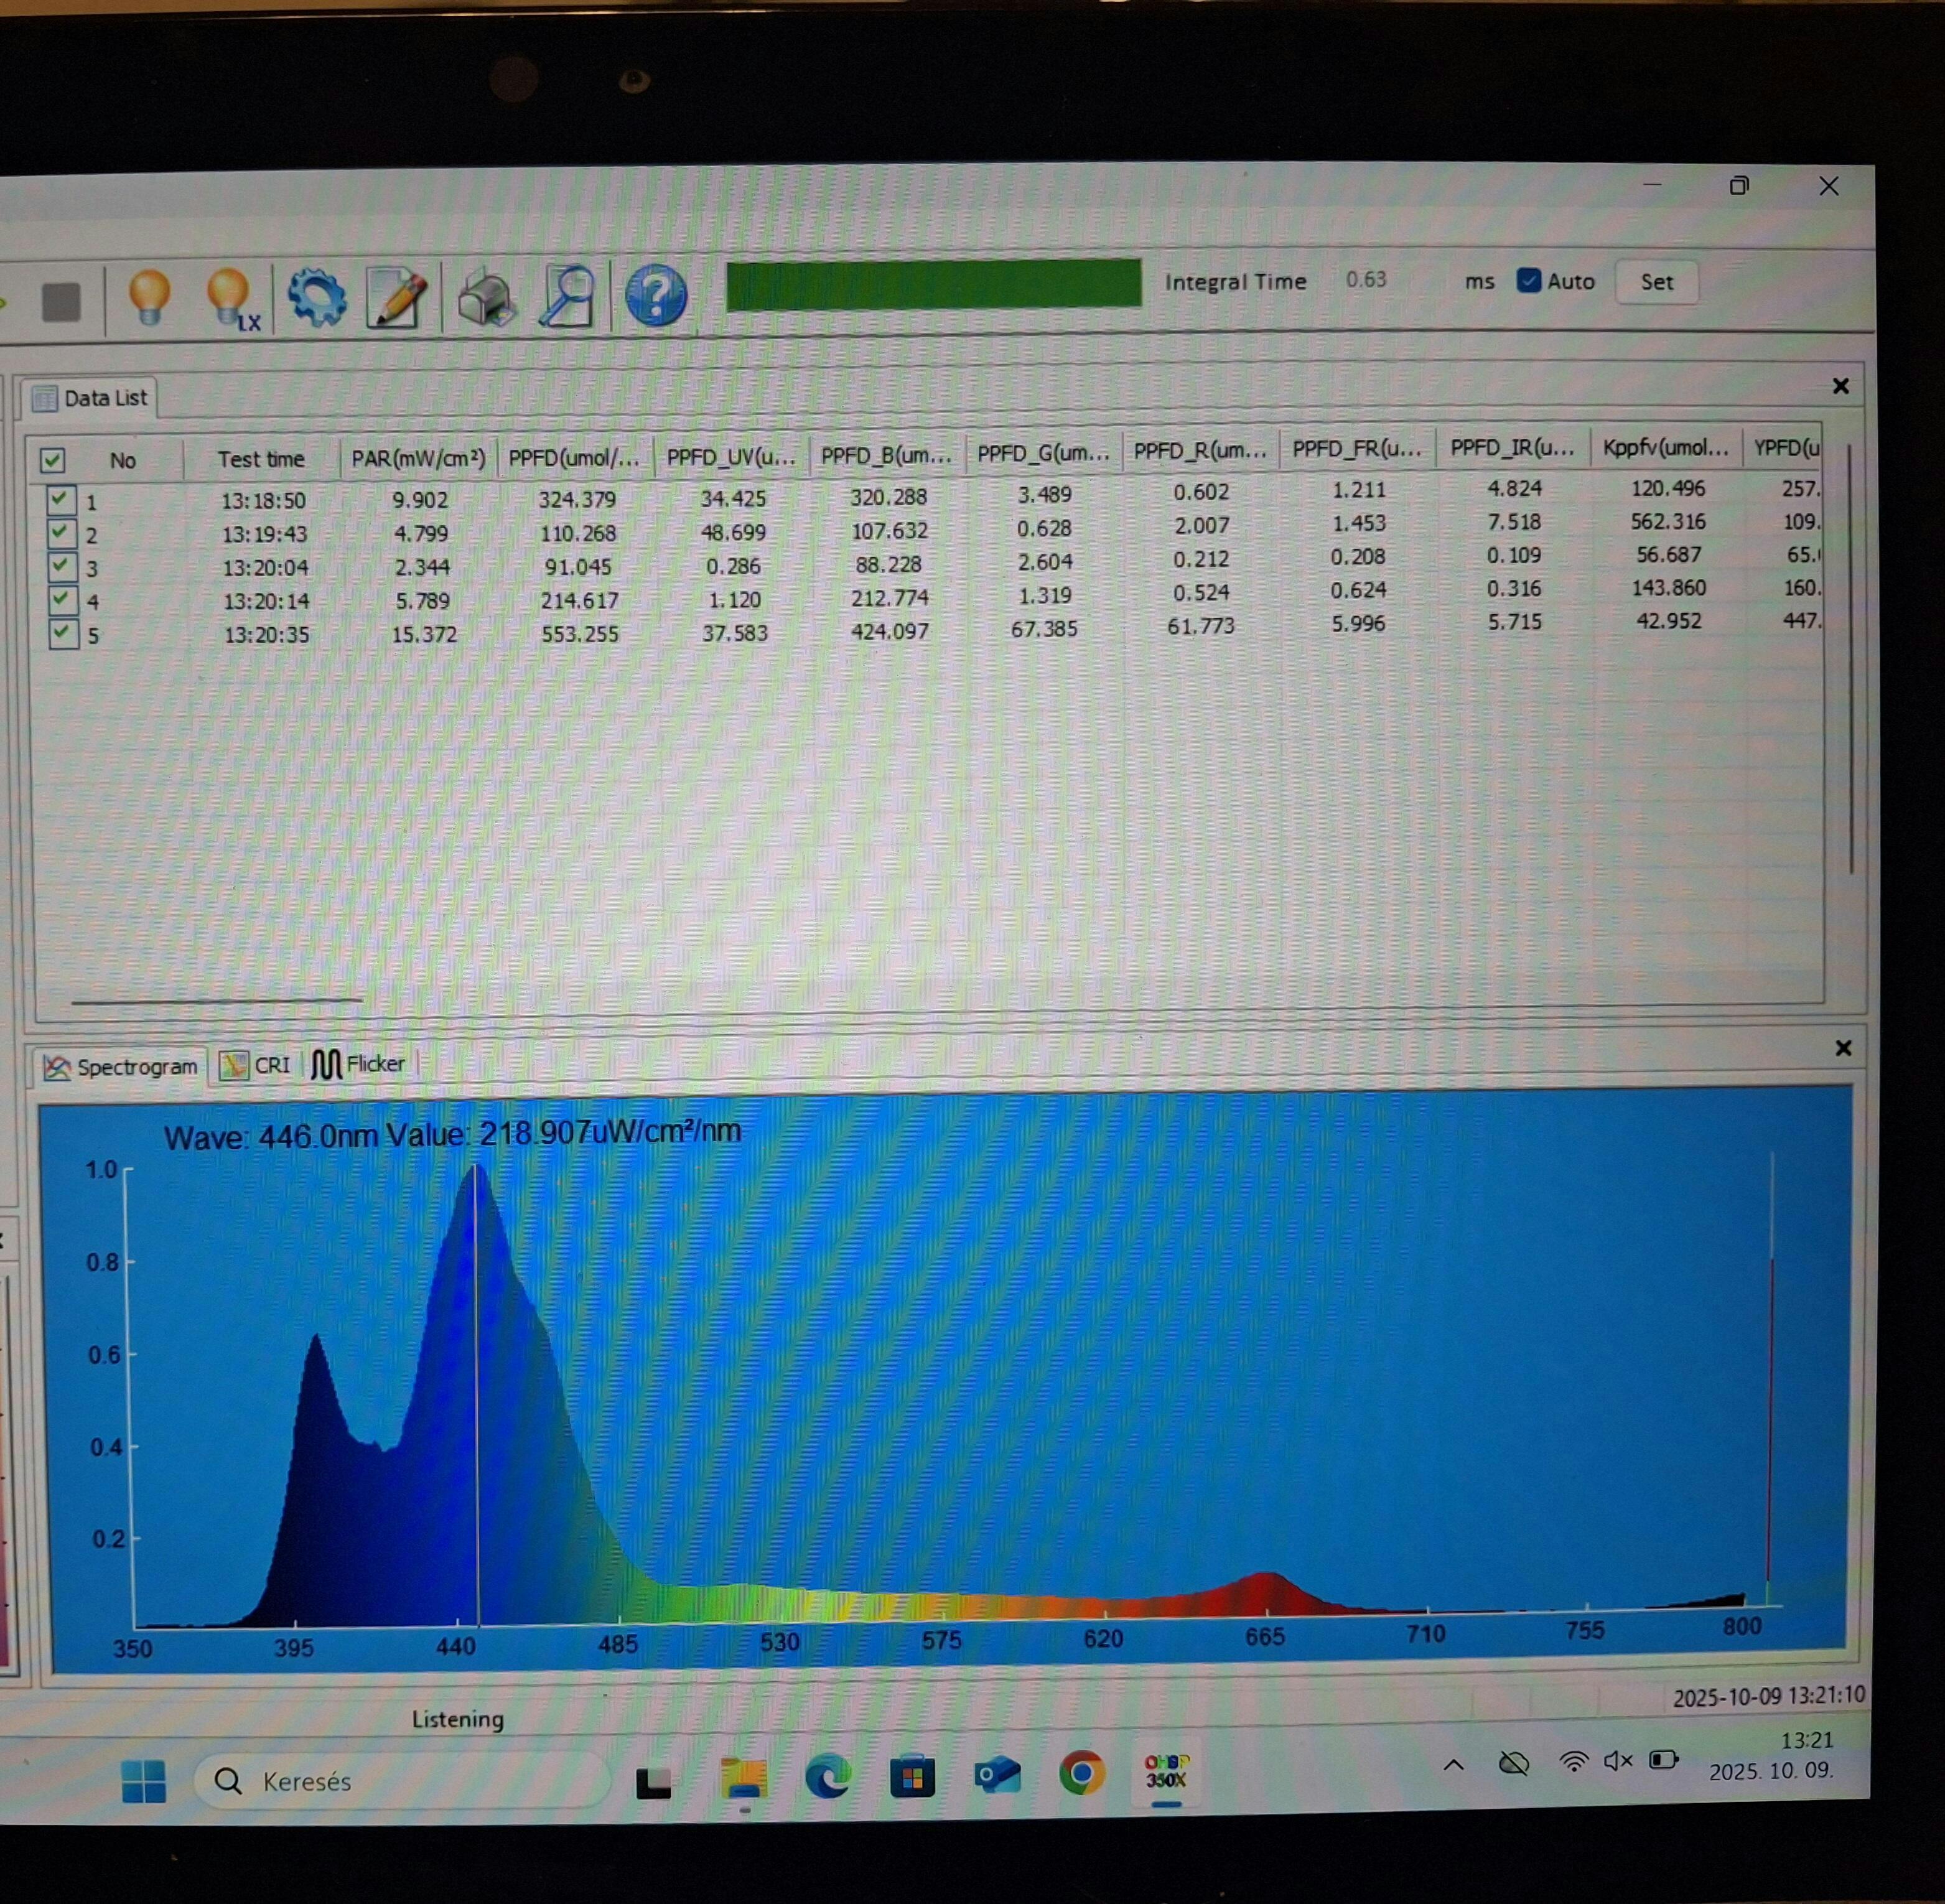Sort by PAR(mW/cm²) column header
This screenshot has height=1904, width=1945.
tap(418, 459)
